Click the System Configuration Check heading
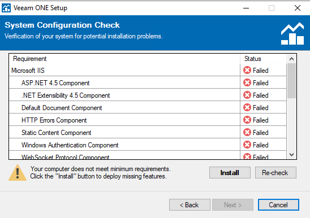The width and height of the screenshot is (310, 218). (62, 25)
